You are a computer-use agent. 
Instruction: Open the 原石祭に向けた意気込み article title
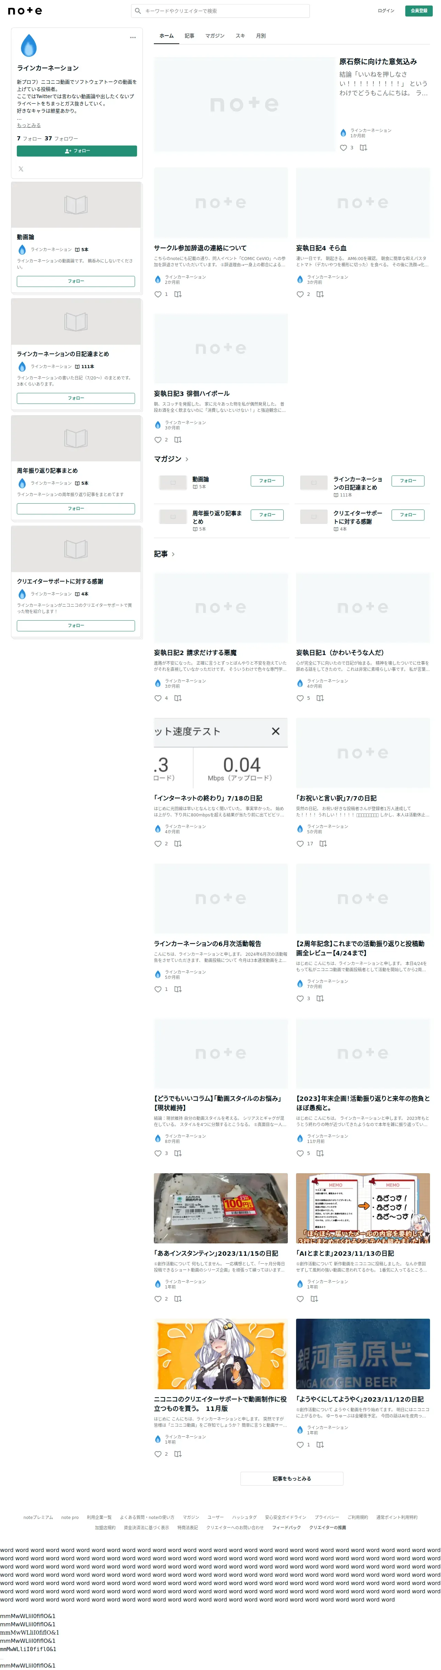[378, 62]
